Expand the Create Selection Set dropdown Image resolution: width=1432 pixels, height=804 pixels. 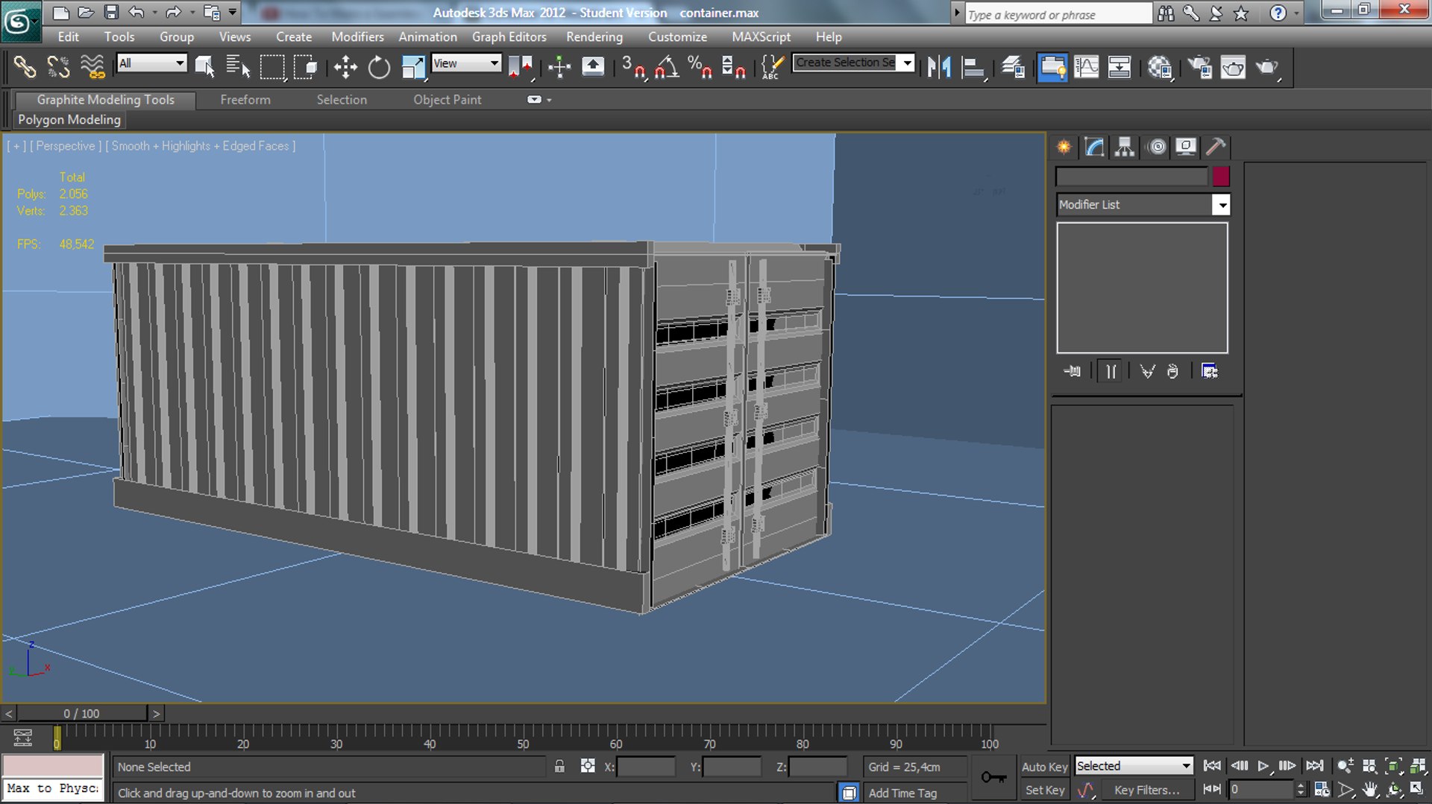click(908, 63)
